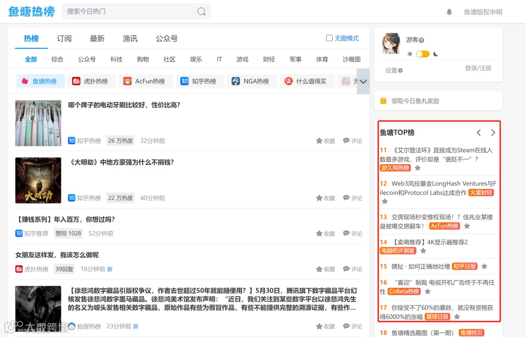Open the 《艾尔登法环》Steam headline
This screenshot has width=526, height=337.
pyautogui.click(x=436, y=154)
